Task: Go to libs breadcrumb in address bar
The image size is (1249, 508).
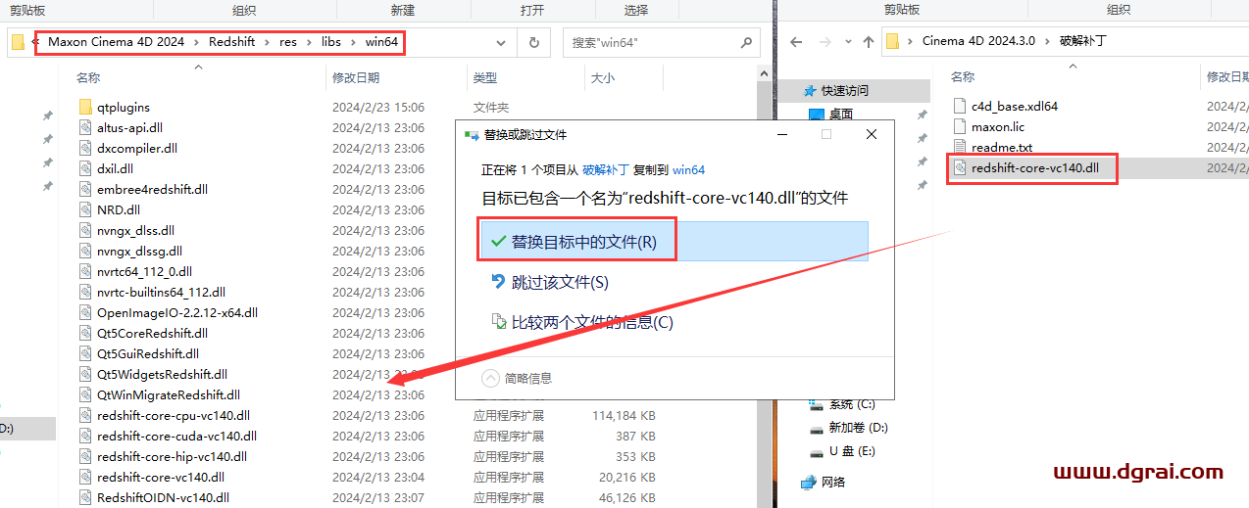Action: pos(330,42)
